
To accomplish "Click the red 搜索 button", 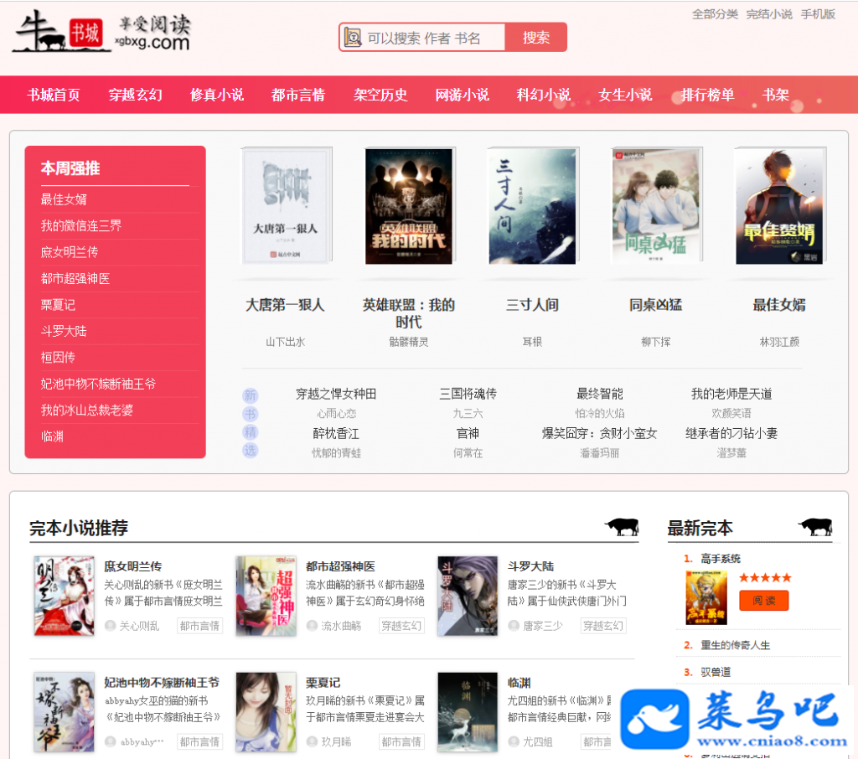I will [x=535, y=37].
